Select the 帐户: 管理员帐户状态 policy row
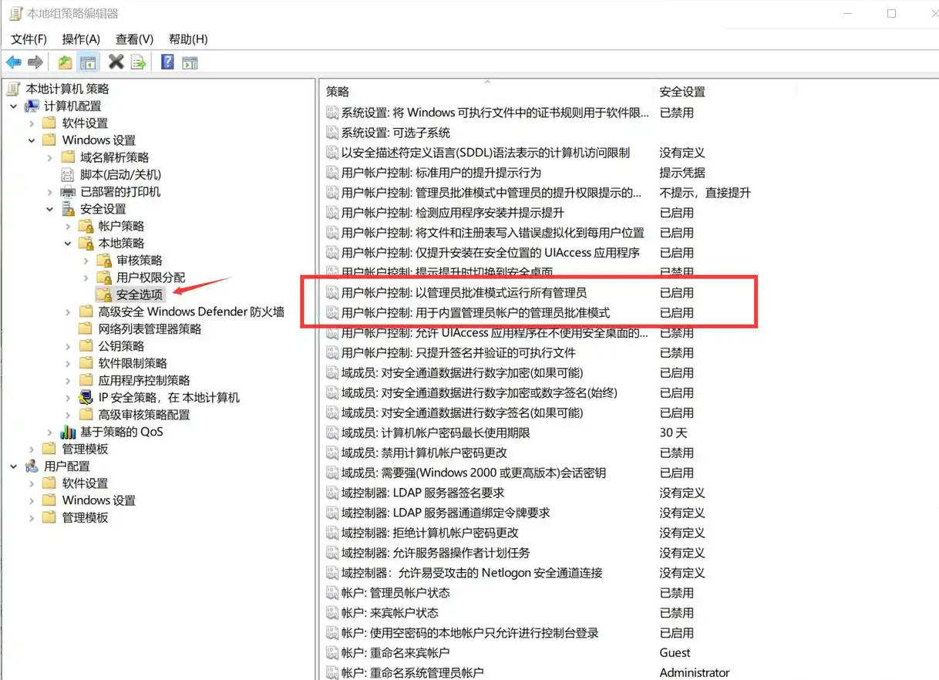Viewport: 939px width, 680px height. coord(395,593)
